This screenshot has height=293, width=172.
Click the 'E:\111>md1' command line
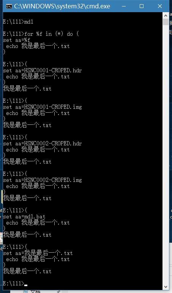(18, 22)
